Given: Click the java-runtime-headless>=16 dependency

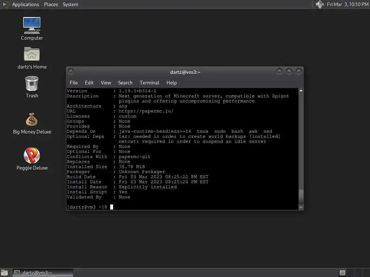Looking at the screenshot, I should 155,131.
